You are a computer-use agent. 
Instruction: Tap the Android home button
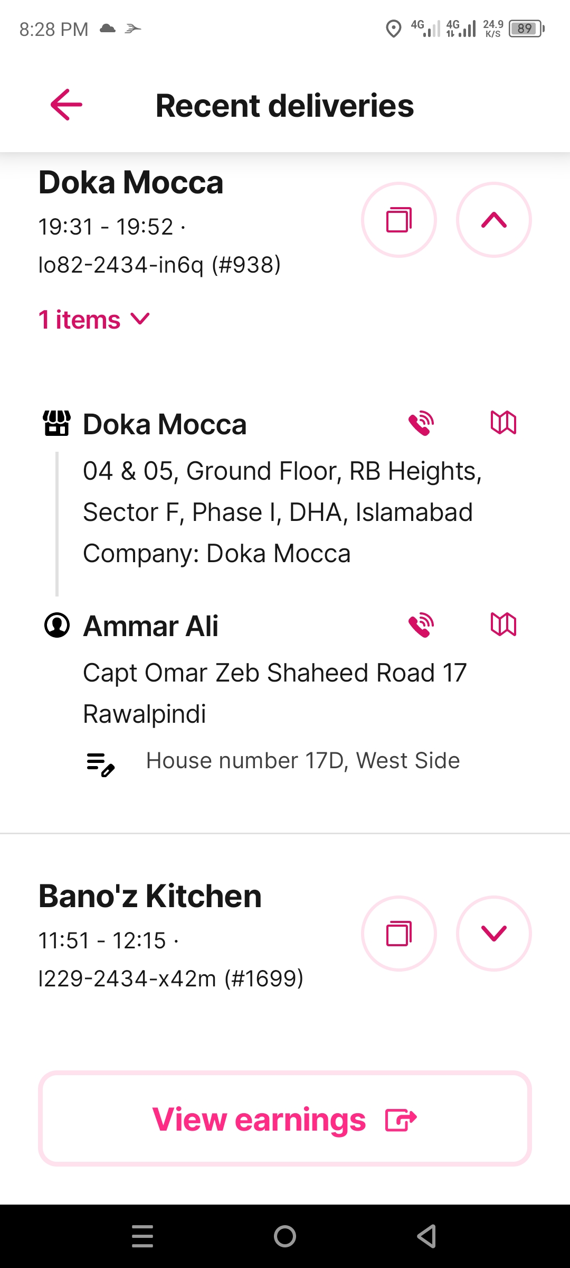285,1236
